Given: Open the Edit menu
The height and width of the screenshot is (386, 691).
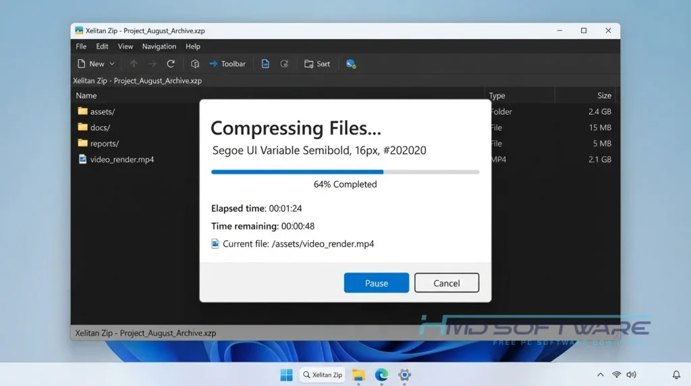Looking at the screenshot, I should tap(103, 47).
